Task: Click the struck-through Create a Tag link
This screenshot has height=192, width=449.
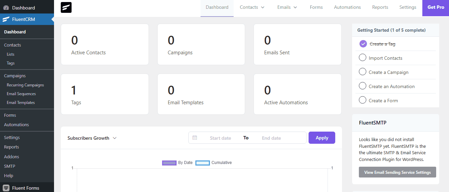Action: coord(382,44)
